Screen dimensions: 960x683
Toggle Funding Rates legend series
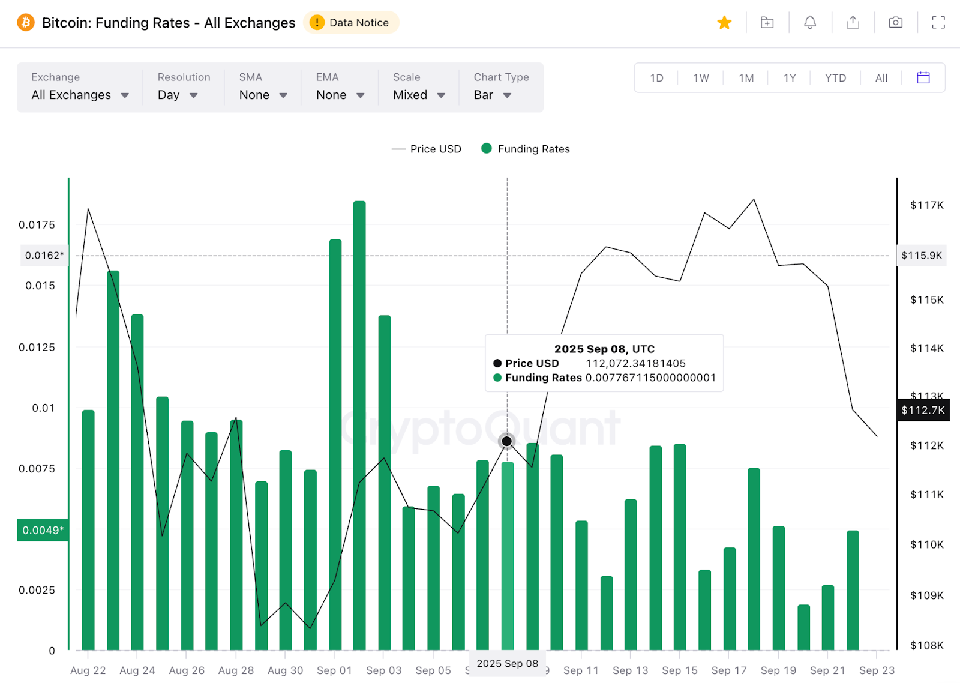tap(526, 149)
